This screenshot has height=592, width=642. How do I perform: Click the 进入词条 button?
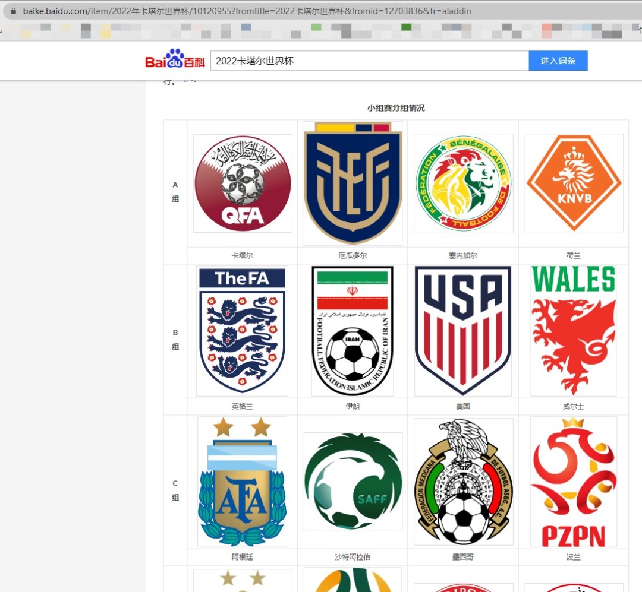click(558, 61)
